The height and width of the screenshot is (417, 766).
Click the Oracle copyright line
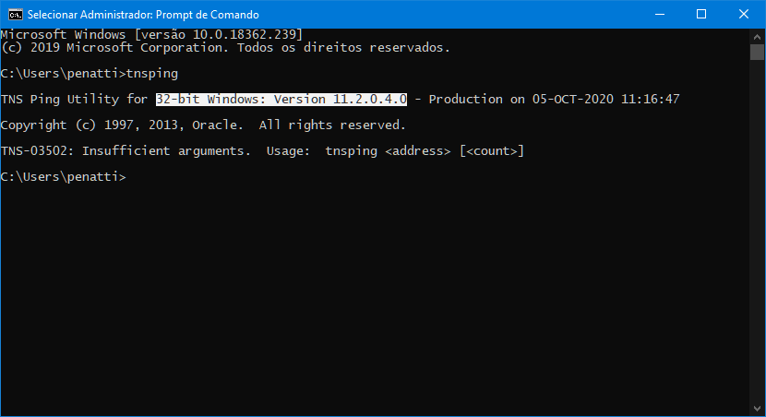coord(203,125)
